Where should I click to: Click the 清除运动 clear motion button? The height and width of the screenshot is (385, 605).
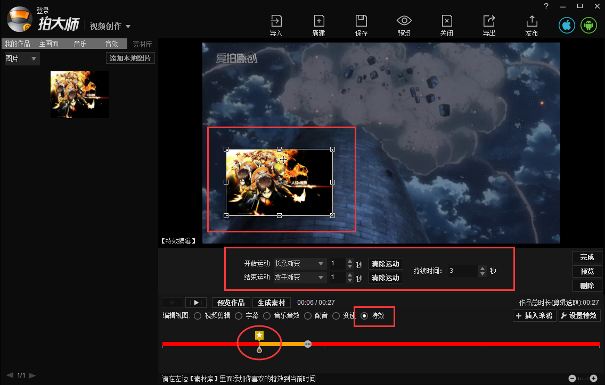[x=385, y=263]
